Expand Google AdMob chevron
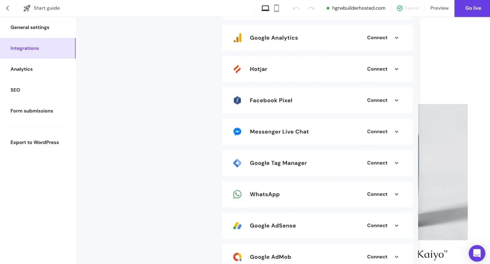490x264 pixels. (x=396, y=257)
